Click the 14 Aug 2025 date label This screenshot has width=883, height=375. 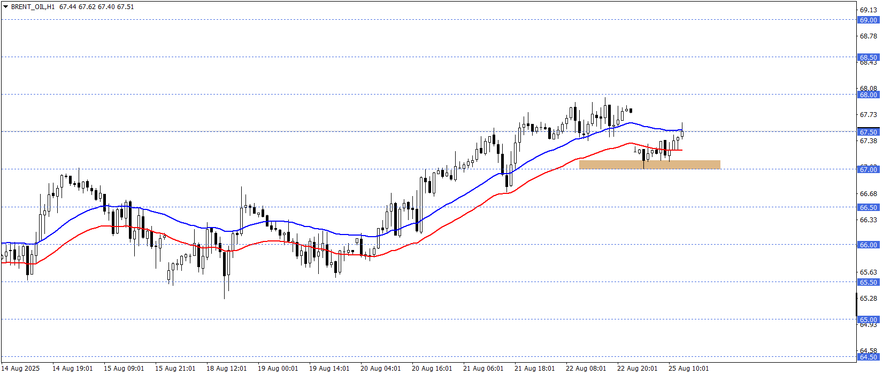pyautogui.click(x=20, y=369)
